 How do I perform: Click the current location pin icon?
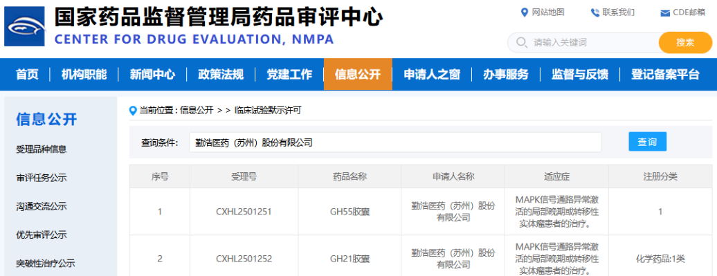pyautogui.click(x=133, y=110)
